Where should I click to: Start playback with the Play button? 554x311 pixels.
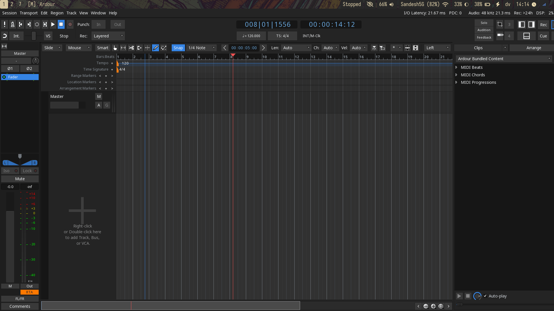pyautogui.click(x=53, y=24)
